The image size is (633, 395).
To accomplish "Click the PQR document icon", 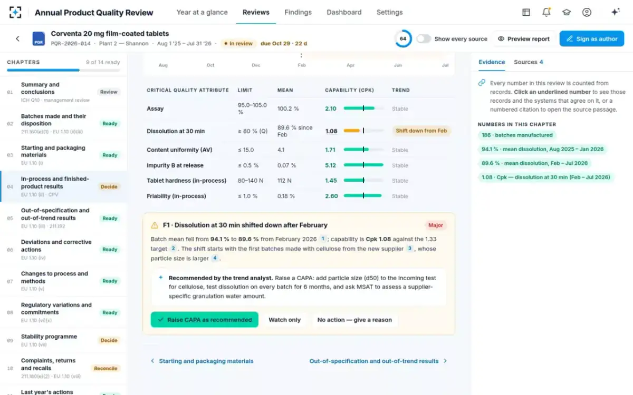I will [x=39, y=38].
